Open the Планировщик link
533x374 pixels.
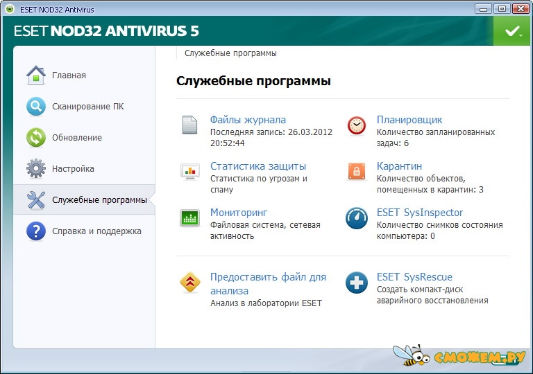pyautogui.click(x=409, y=120)
